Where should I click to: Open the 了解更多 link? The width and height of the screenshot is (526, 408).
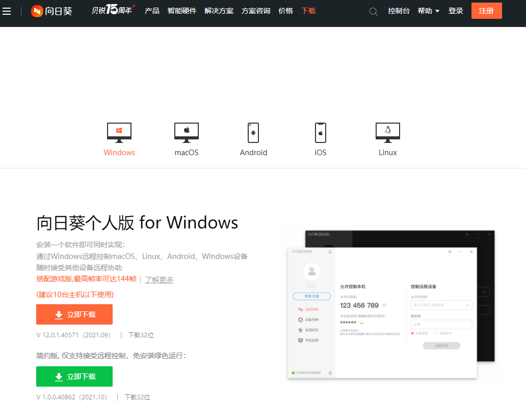click(159, 279)
